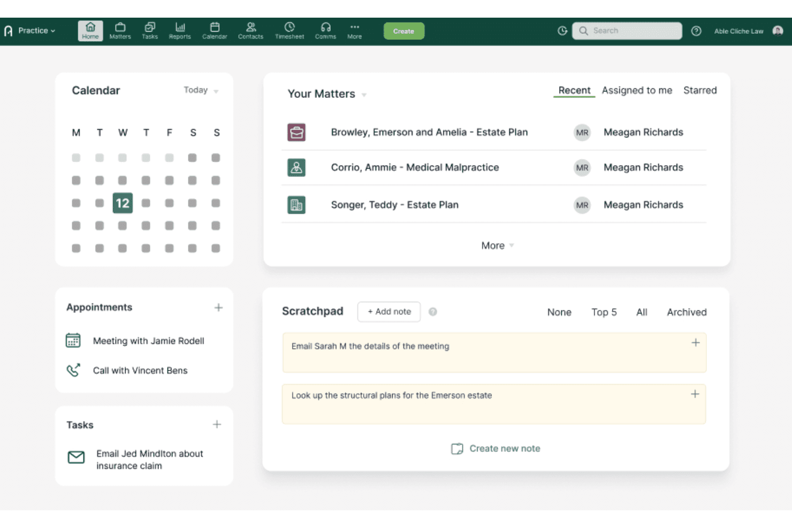Open the Contacts icon

pyautogui.click(x=250, y=30)
